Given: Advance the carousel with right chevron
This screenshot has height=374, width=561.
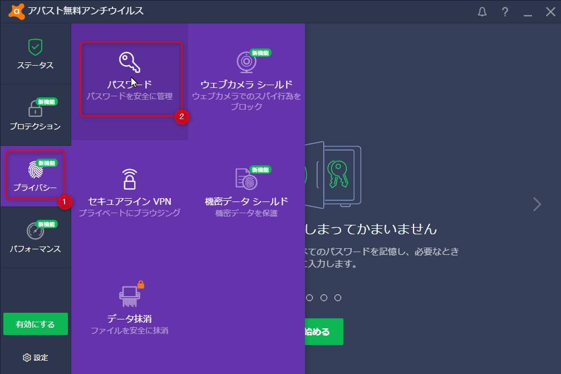Looking at the screenshot, I should 537,204.
